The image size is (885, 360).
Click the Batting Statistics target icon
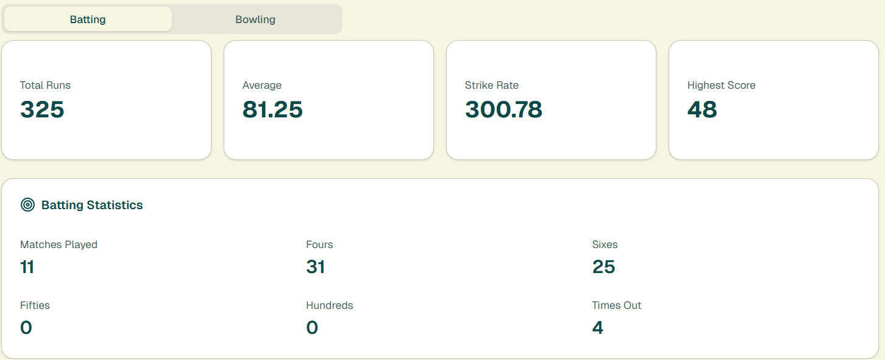[x=27, y=205]
